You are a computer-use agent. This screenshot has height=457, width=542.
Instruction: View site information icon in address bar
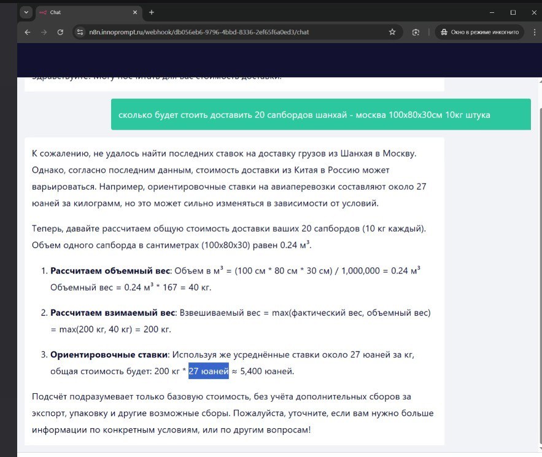(79, 32)
